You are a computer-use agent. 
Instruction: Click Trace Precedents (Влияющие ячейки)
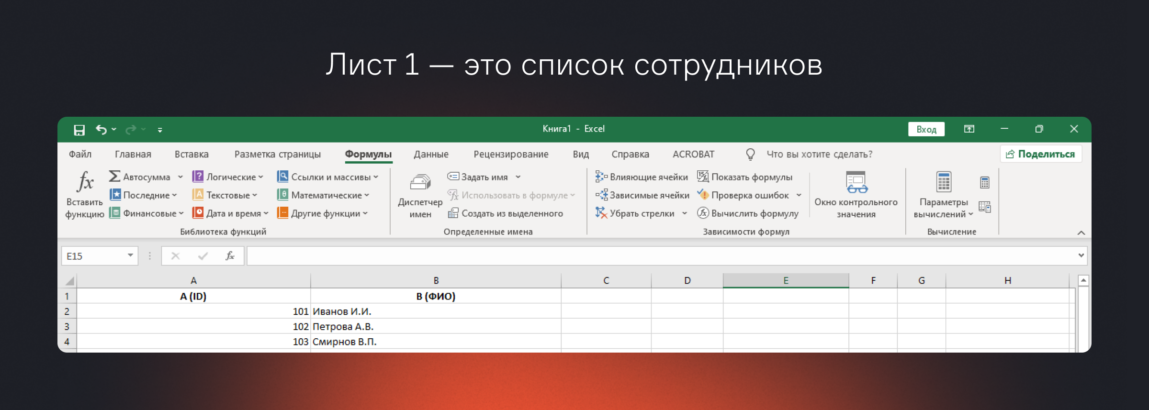pos(642,177)
